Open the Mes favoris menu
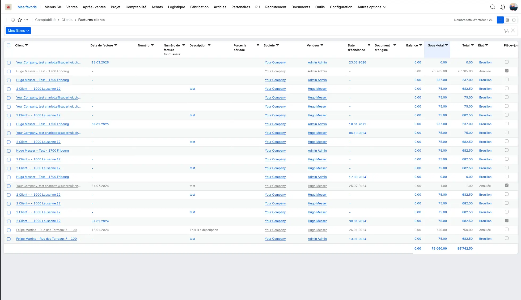Viewport: 521px width, 300px height. (x=27, y=7)
